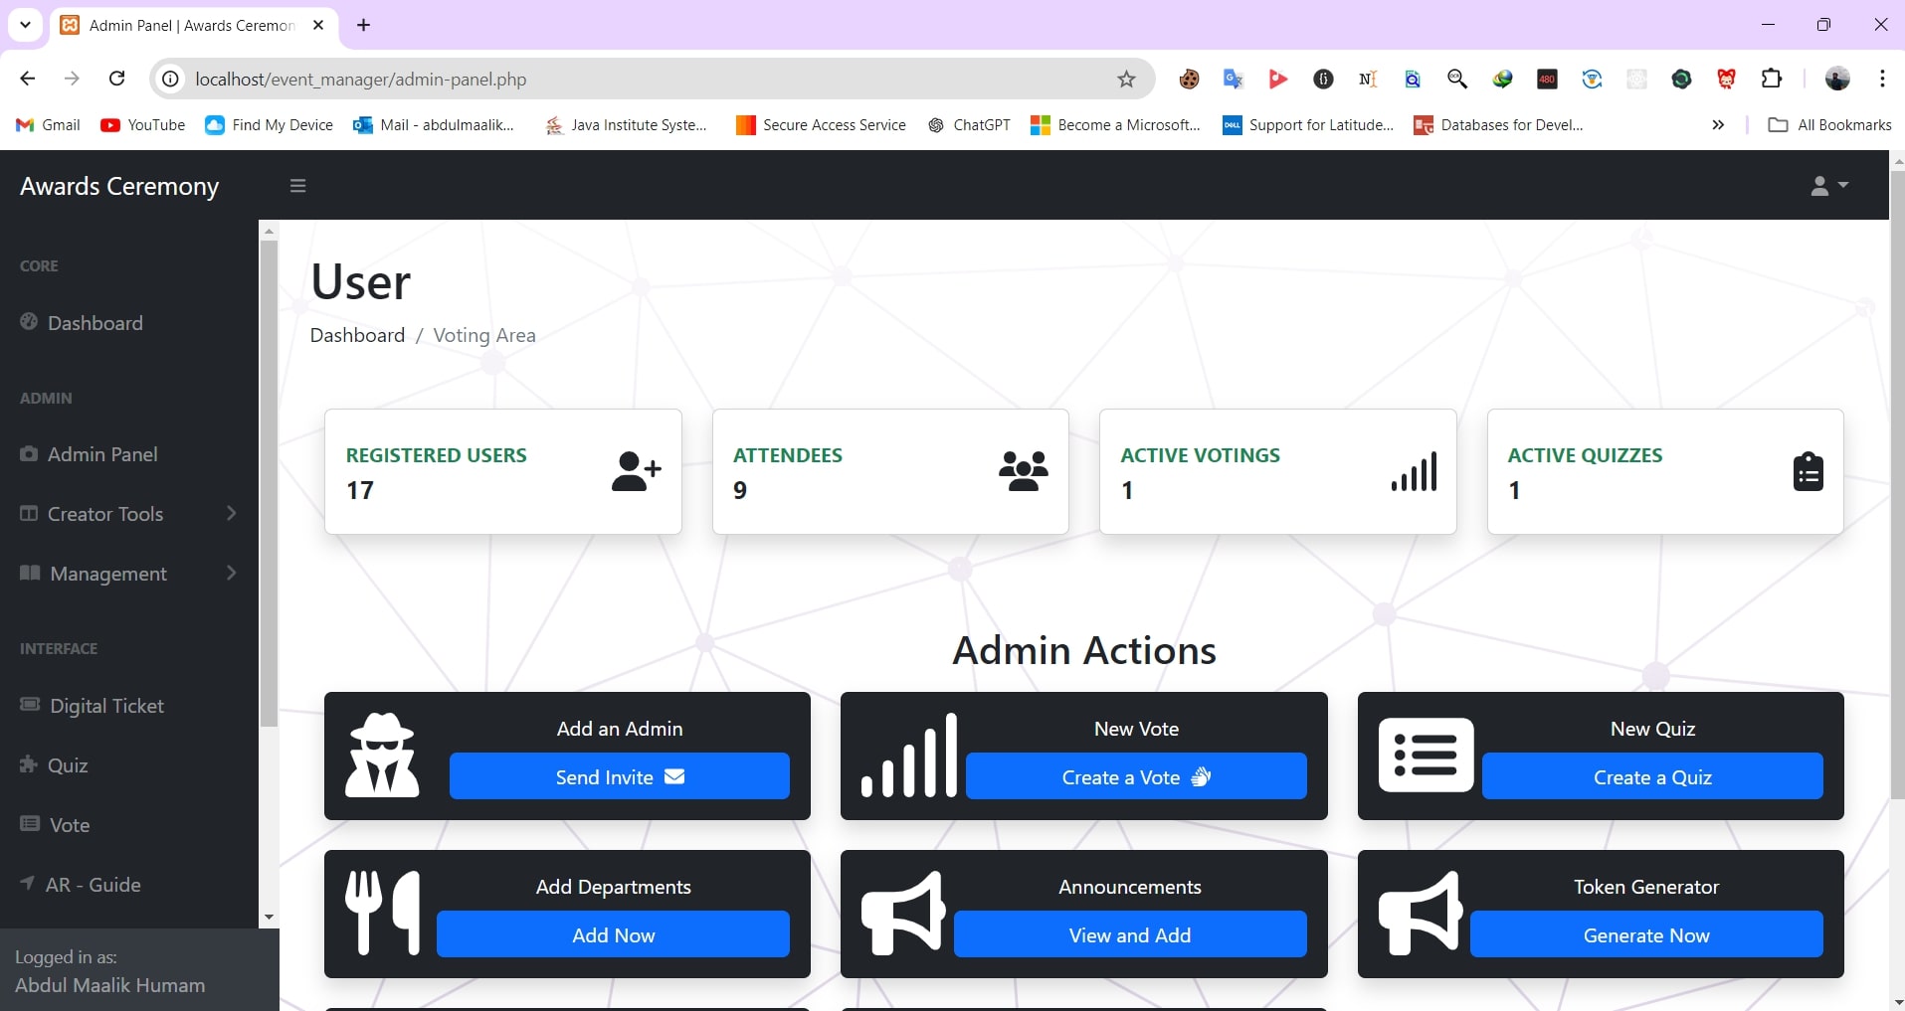Select Digital Ticket in sidebar
The image size is (1905, 1011).
pyautogui.click(x=106, y=706)
